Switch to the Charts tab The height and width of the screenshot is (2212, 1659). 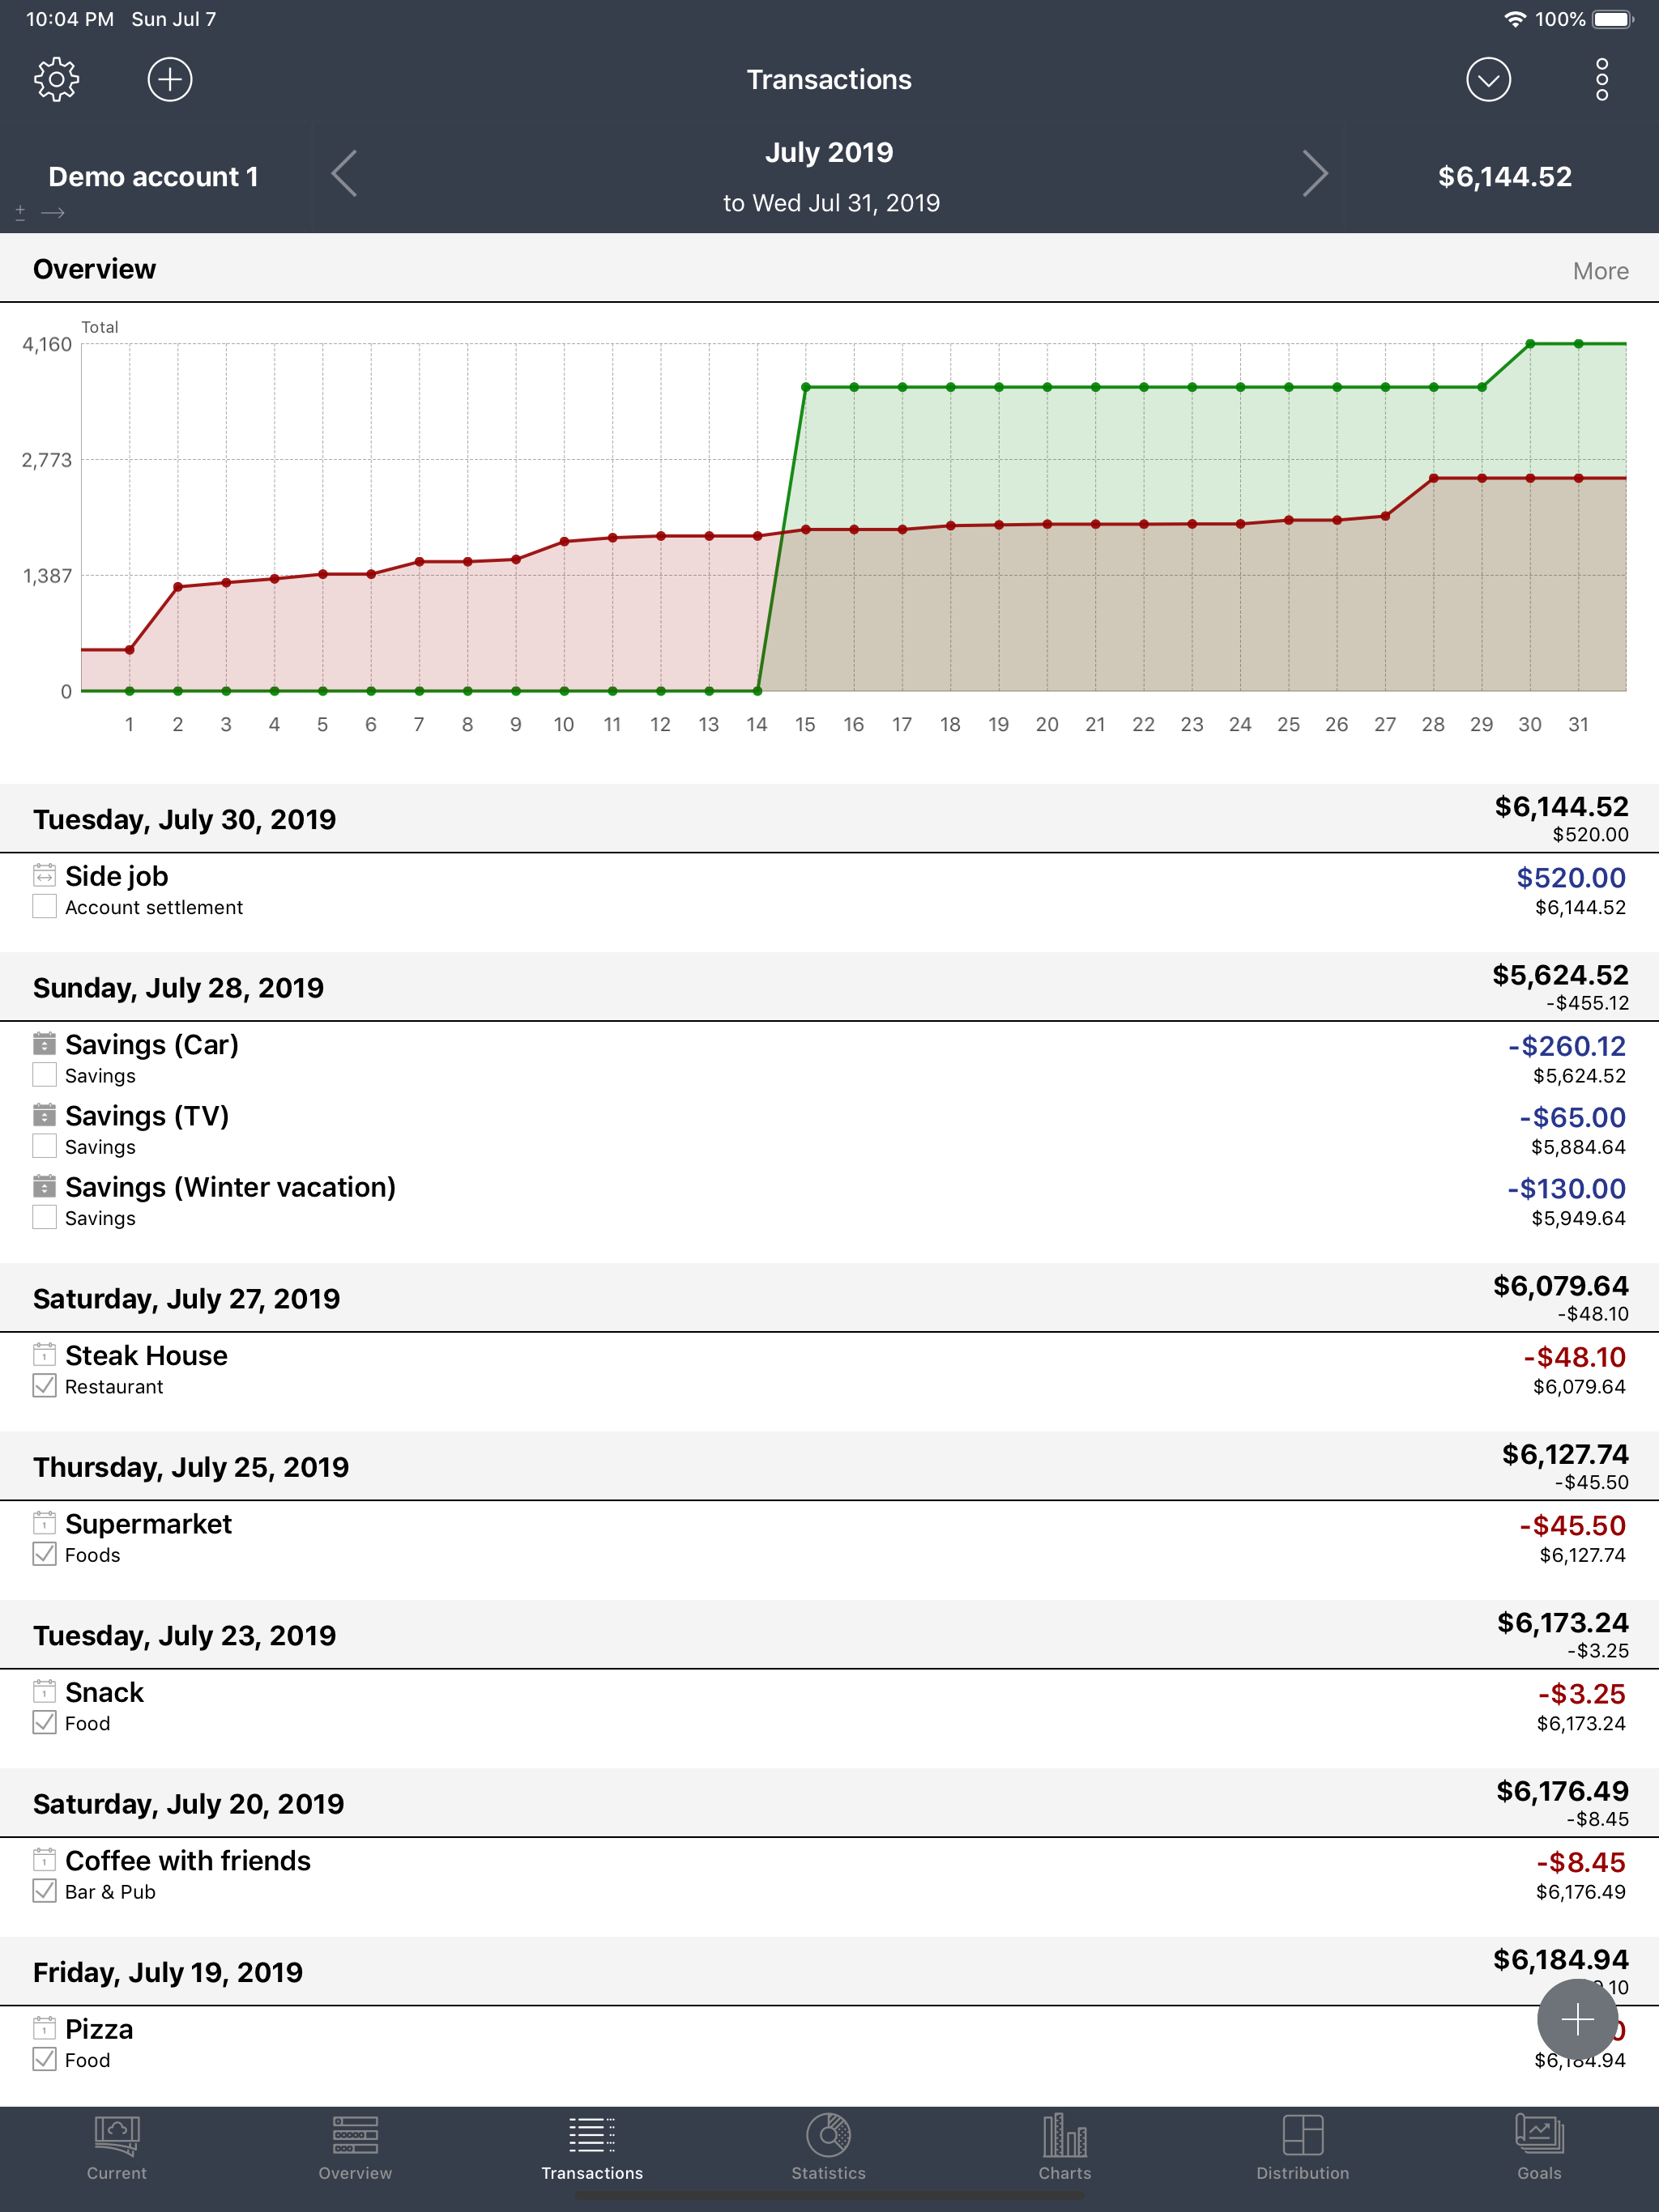point(1064,2148)
